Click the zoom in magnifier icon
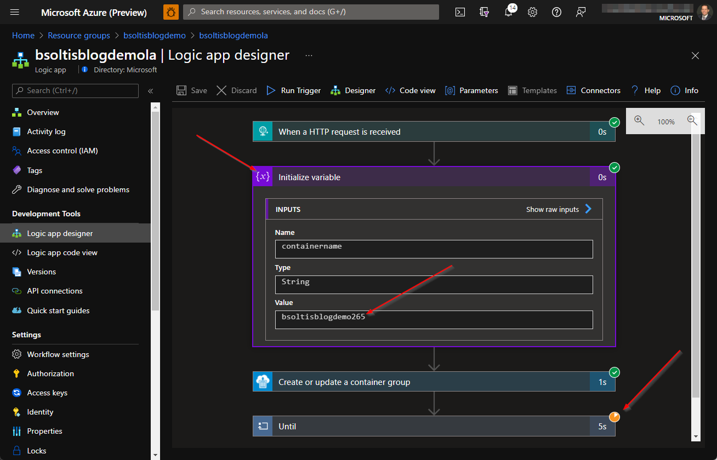This screenshot has width=717, height=460. [x=639, y=121]
